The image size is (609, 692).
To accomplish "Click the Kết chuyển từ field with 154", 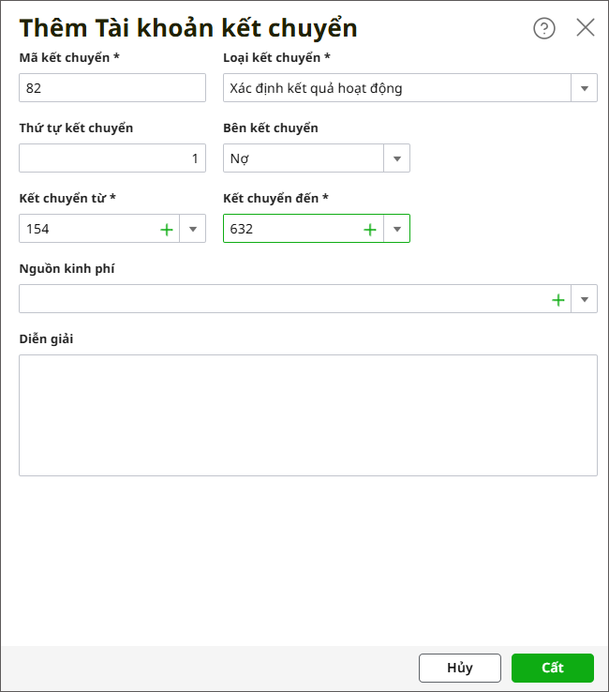I will click(86, 229).
